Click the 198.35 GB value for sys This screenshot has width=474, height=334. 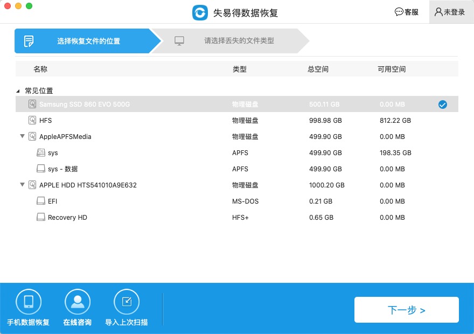[x=395, y=152]
